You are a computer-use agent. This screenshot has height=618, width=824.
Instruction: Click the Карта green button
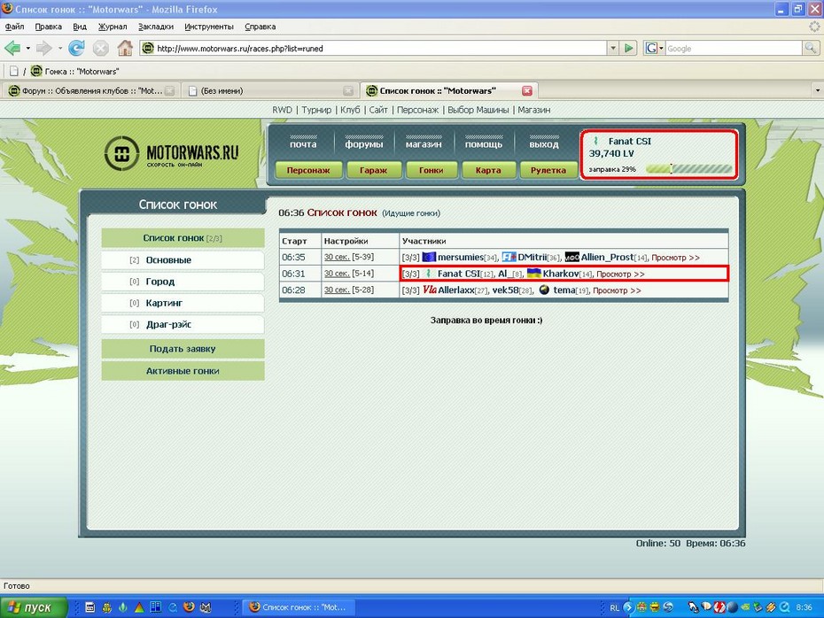pos(488,170)
